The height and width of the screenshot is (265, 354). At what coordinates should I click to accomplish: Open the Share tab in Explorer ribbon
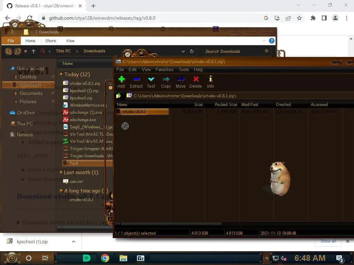[50, 41]
